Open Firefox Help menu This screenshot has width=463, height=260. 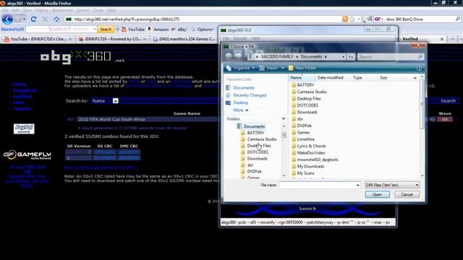[111, 10]
